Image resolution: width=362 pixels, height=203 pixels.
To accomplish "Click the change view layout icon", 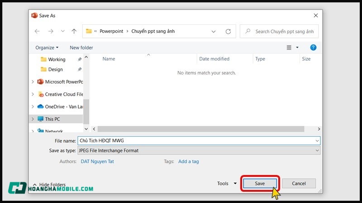I will click(x=289, y=47).
